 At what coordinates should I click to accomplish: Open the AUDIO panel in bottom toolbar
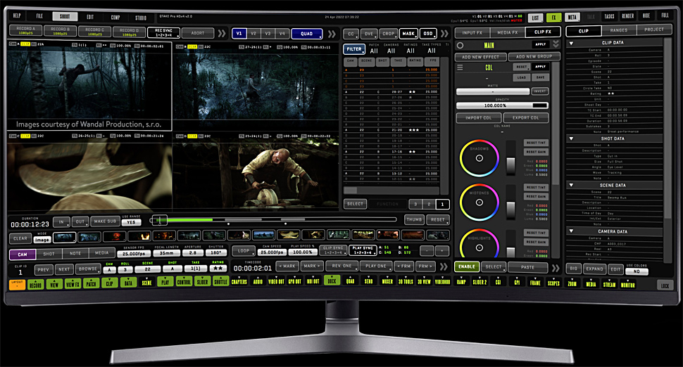258,283
